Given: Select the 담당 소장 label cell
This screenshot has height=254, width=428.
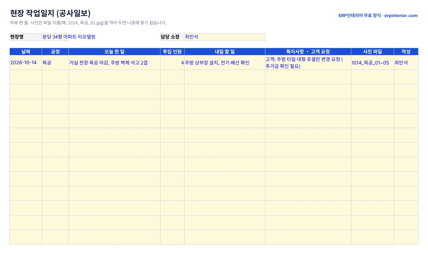Looking at the screenshot, I should coord(172,37).
